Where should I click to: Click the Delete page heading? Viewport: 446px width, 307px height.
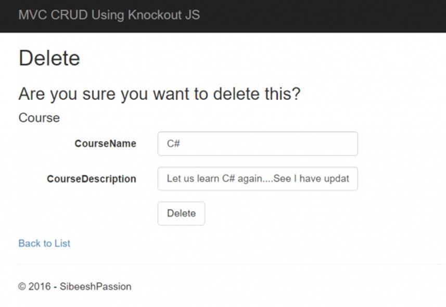(x=49, y=58)
